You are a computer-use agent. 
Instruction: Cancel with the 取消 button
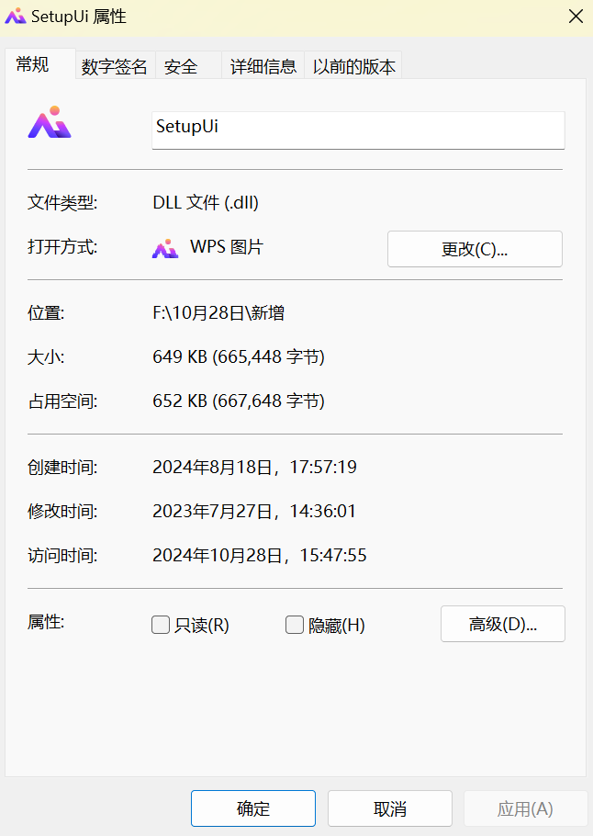[390, 808]
